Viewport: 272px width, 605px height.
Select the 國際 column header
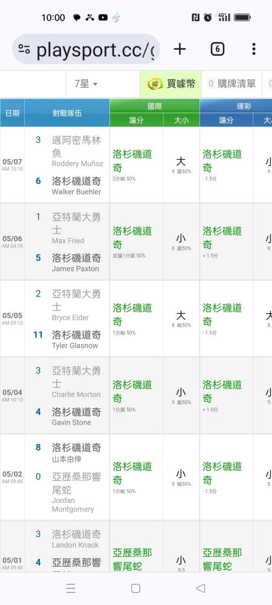(x=155, y=106)
